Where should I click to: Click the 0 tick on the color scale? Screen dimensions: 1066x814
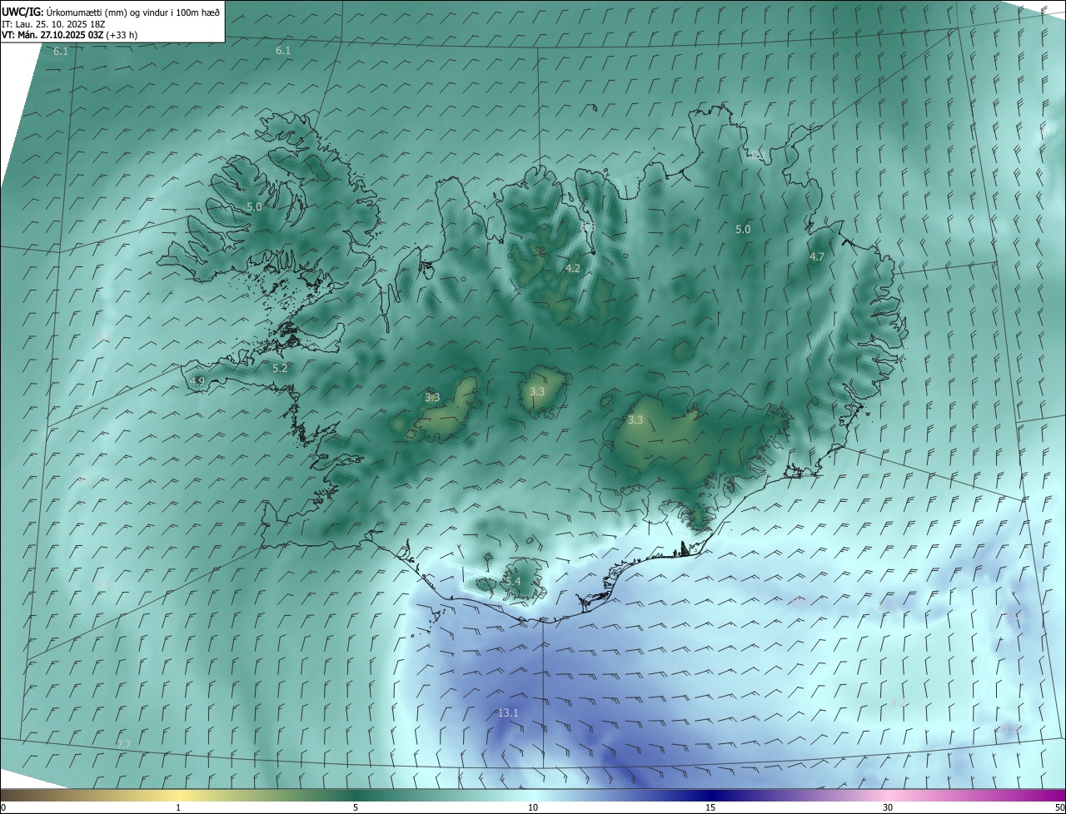tap(3, 808)
